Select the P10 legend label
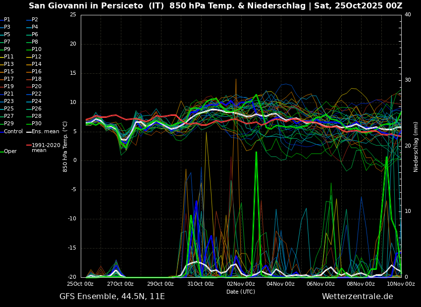 [x=37, y=50]
